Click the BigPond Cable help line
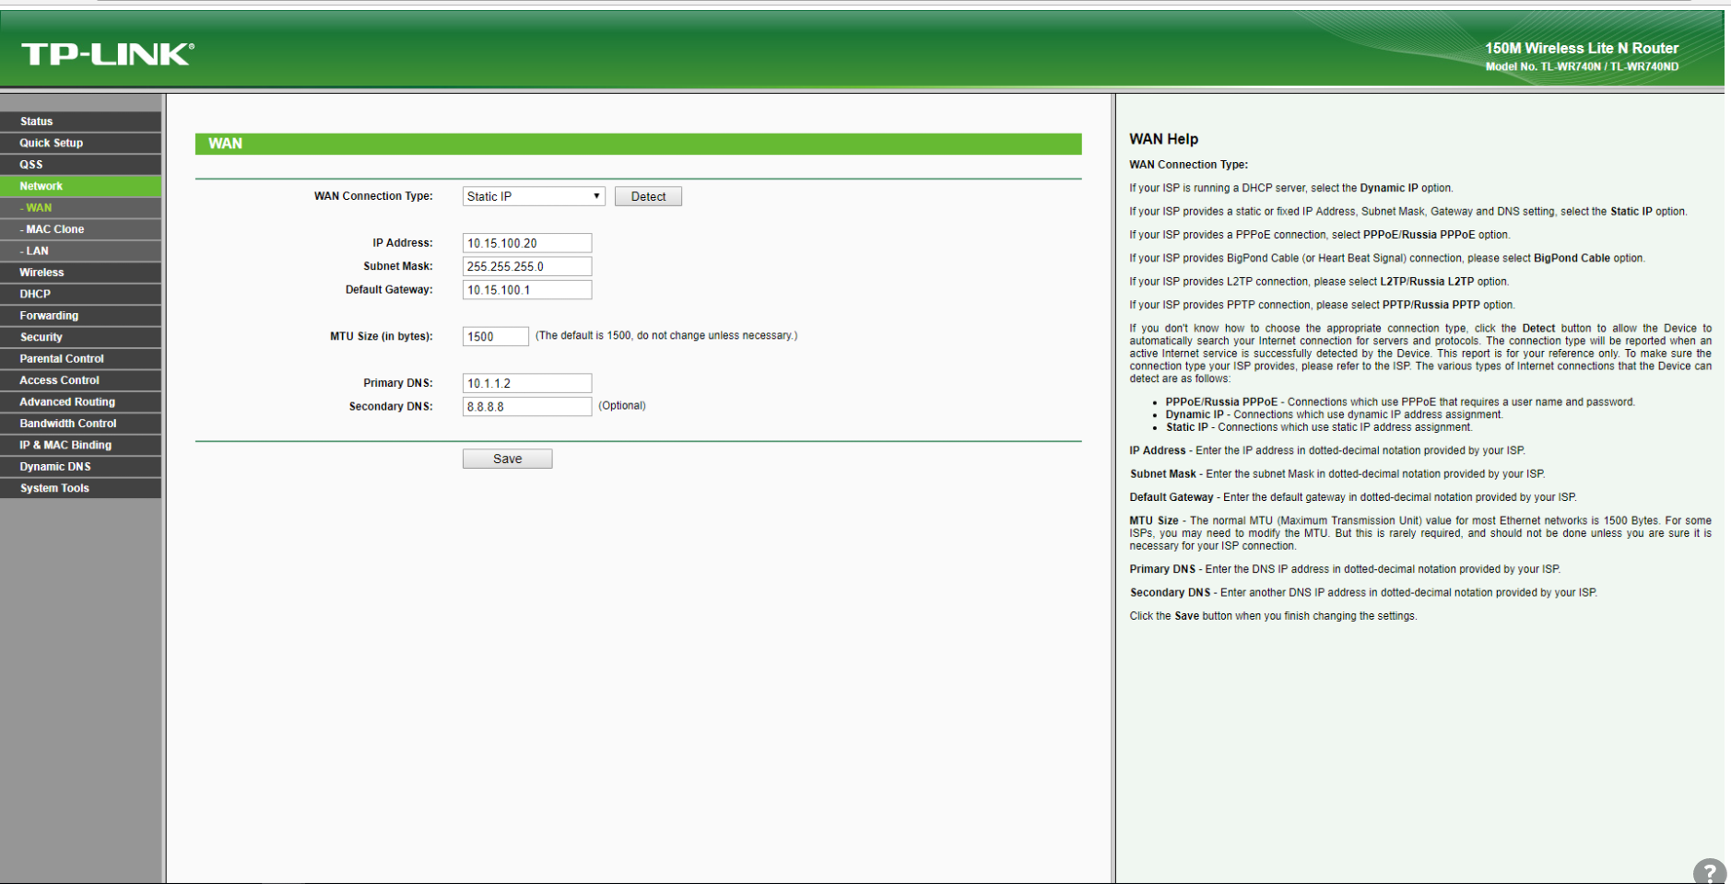1731x884 pixels. pos(1387,258)
